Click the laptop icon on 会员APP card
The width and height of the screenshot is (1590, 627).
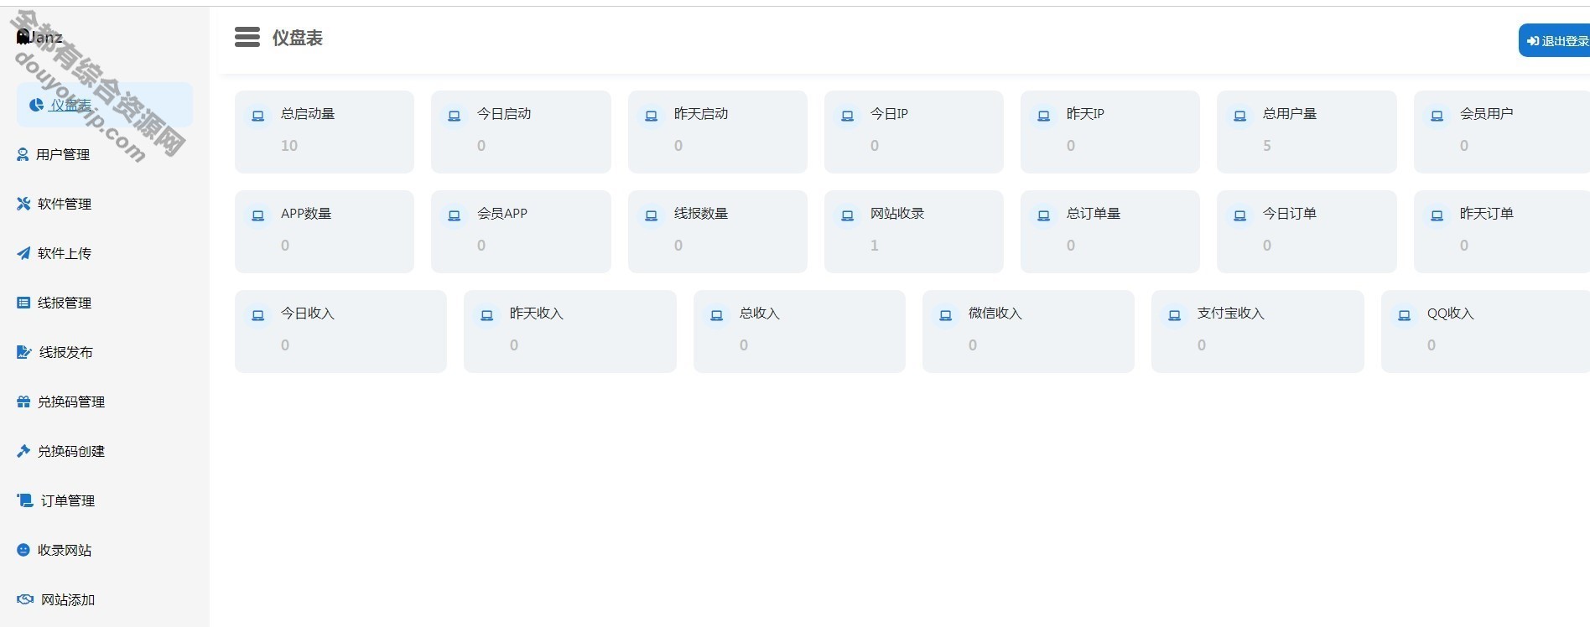point(455,215)
